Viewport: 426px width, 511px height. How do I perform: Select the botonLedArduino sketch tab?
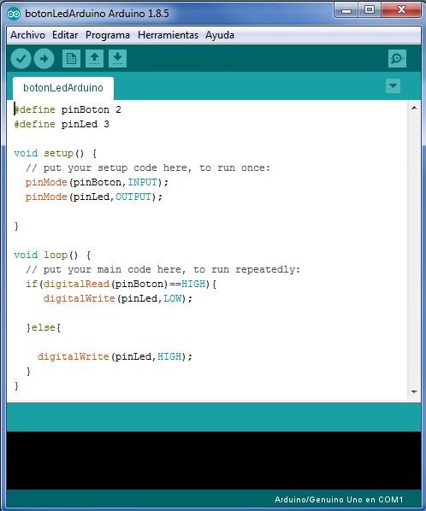click(63, 88)
